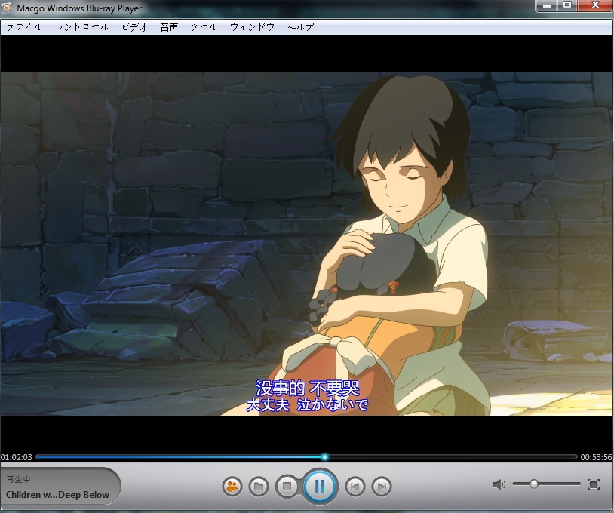Click the remaining time 00:53:56 display

point(596,457)
